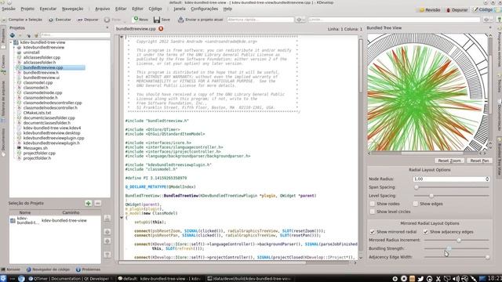Click project Filtro filter field
Image resolution: width=502 pixels, height=282 pixels.
coord(75,34)
